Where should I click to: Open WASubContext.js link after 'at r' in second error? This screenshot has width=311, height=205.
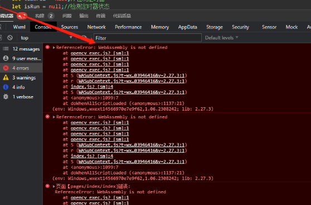pyautogui.click(x=132, y=151)
